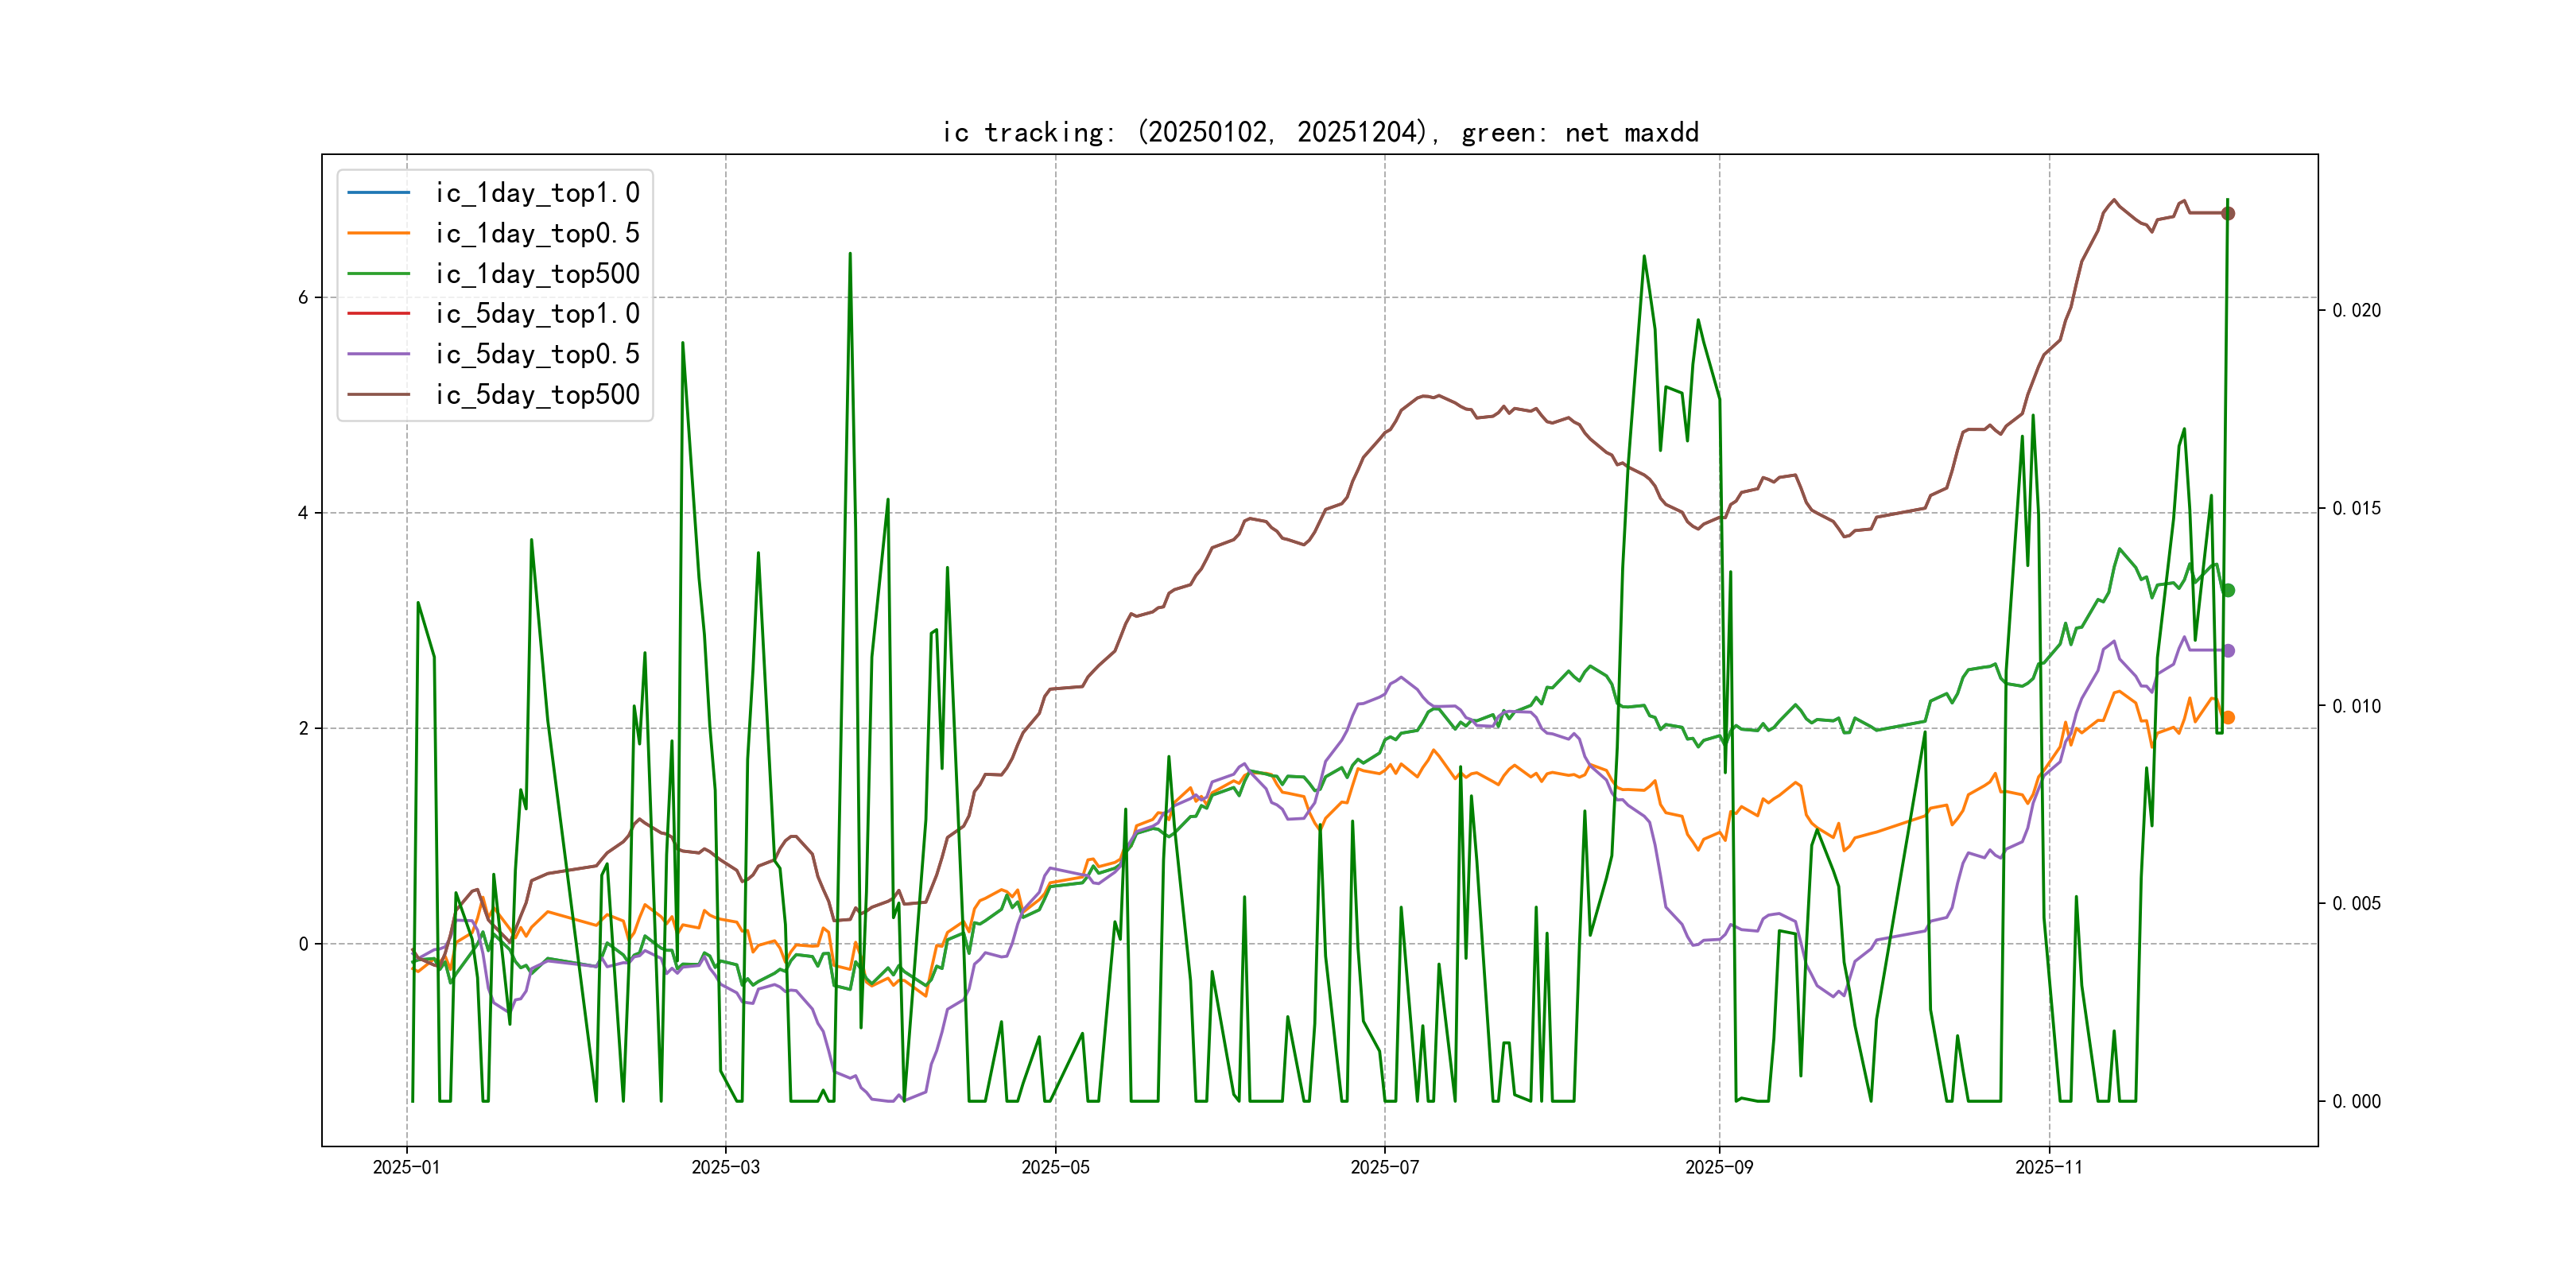Click the ic_1day_top0.5 legend label
This screenshot has width=2576, height=1288.
(537, 233)
